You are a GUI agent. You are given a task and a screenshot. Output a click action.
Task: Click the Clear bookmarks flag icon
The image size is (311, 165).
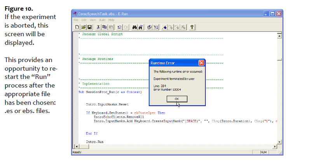coord(183,27)
